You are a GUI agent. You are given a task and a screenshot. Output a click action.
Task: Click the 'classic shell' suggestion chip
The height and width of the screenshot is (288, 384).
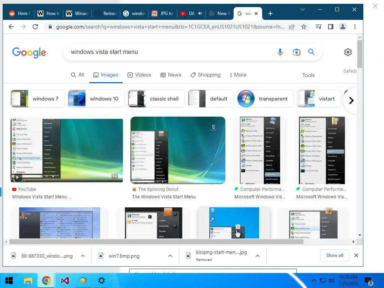pos(156,99)
